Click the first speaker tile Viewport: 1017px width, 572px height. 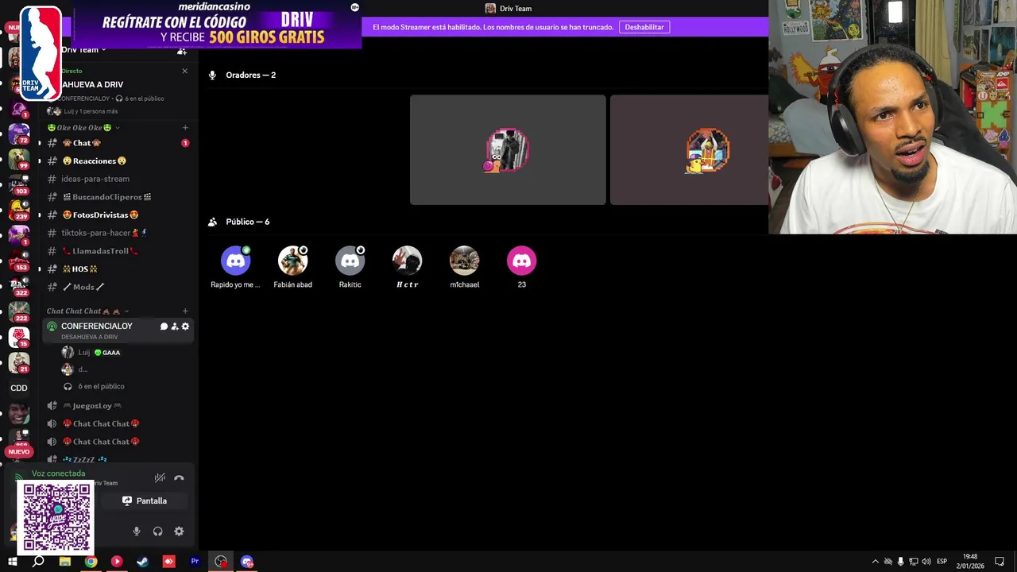pyautogui.click(x=508, y=150)
